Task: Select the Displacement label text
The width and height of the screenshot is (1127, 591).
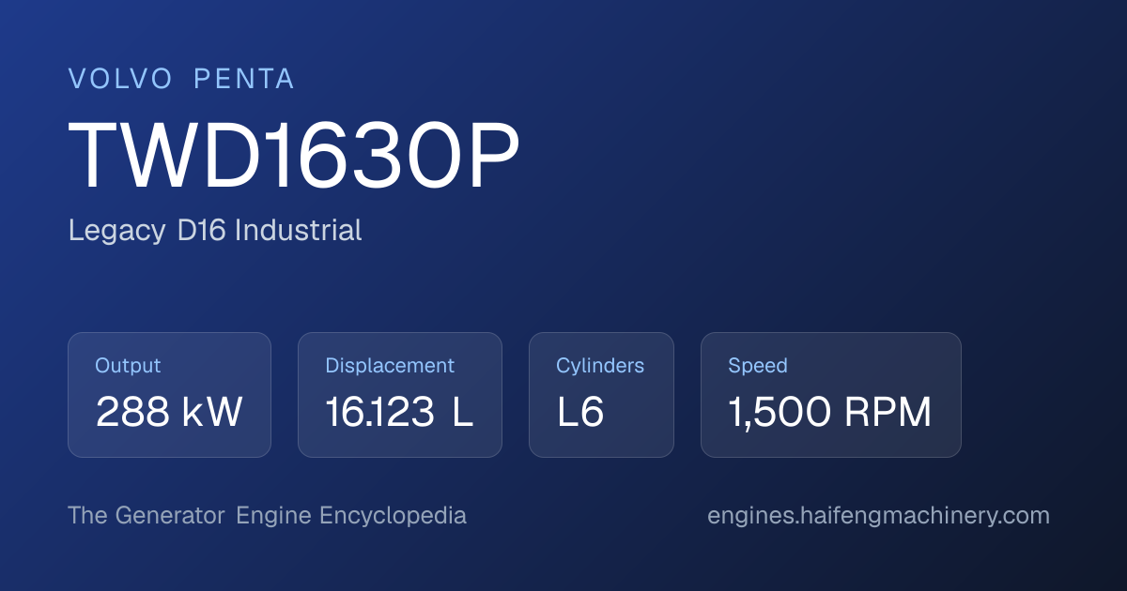Action: coord(390,366)
